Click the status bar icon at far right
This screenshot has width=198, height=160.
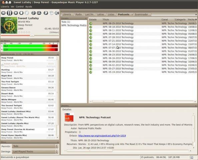192,157
